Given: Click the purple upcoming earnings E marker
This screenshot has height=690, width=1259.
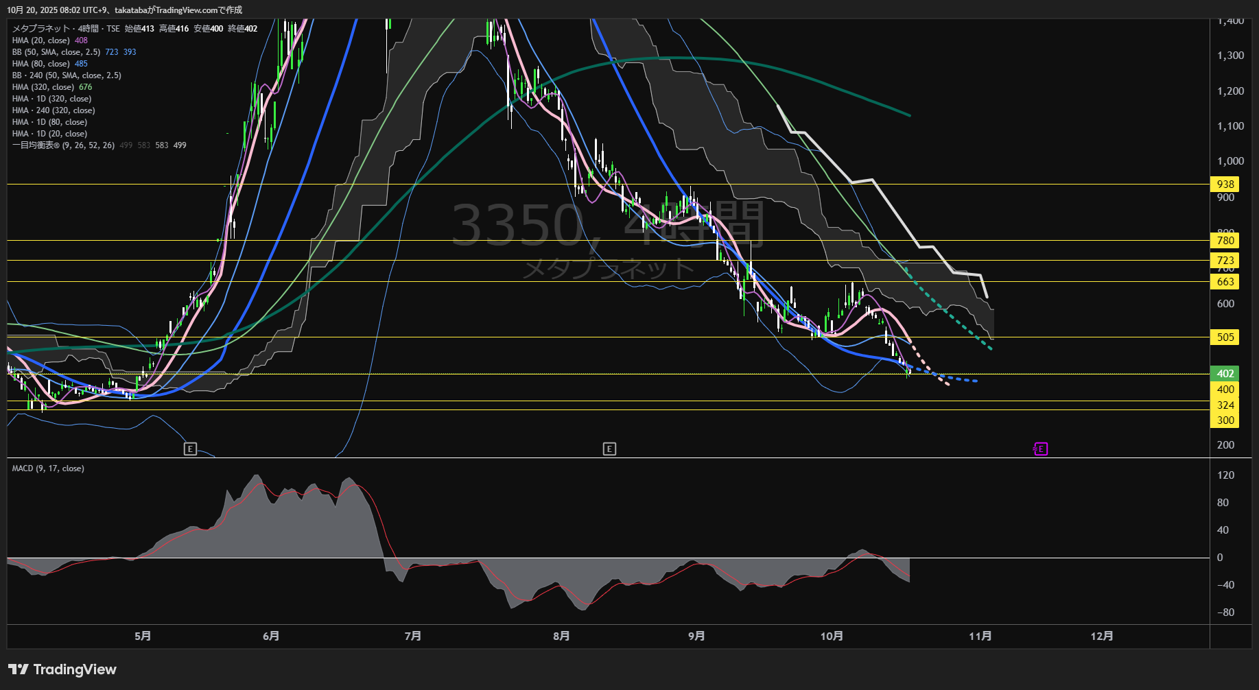Looking at the screenshot, I should (x=1040, y=449).
